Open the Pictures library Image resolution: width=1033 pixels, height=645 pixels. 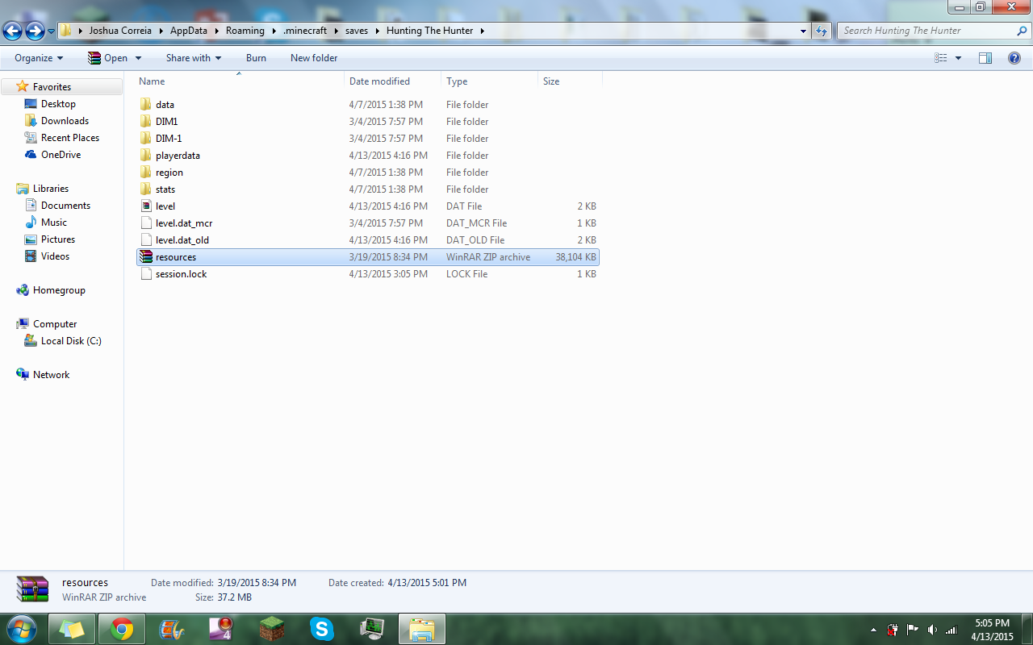pos(58,239)
